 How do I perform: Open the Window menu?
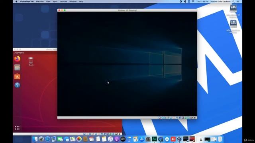[73, 2]
